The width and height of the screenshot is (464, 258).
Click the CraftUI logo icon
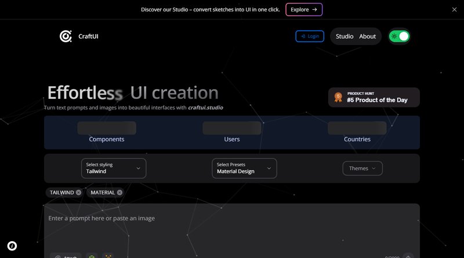66,36
